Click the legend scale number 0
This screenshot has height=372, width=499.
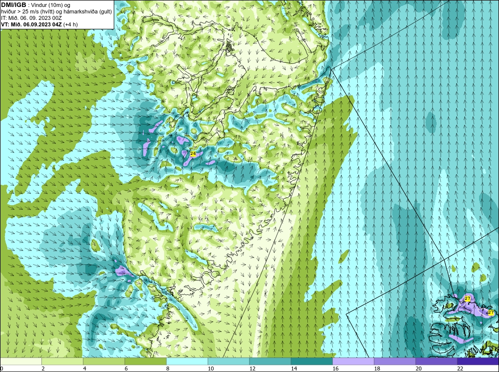[x=1, y=369]
